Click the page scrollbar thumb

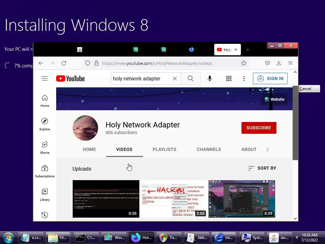pyautogui.click(x=295, y=123)
